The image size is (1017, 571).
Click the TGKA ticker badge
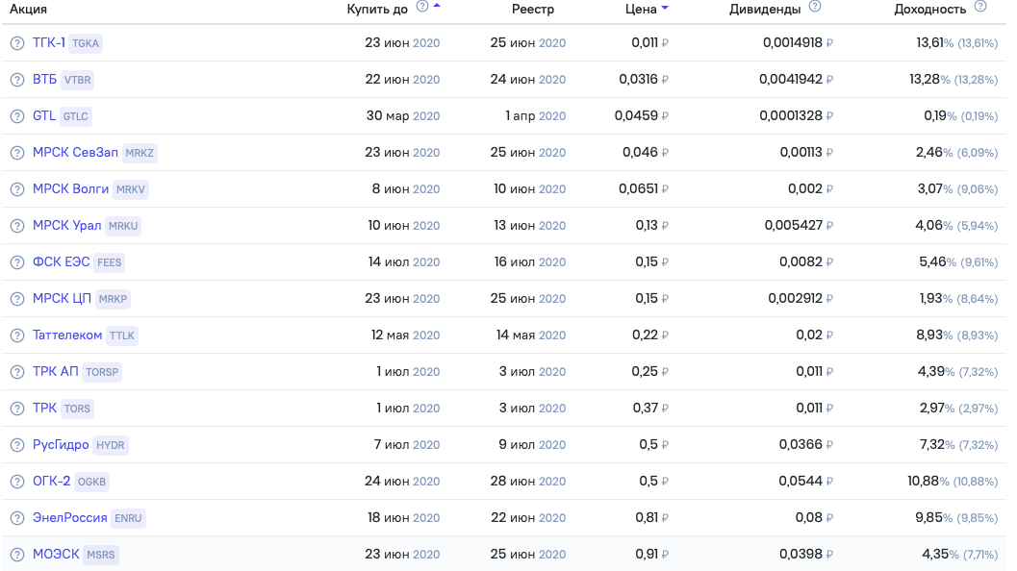pyautogui.click(x=86, y=43)
